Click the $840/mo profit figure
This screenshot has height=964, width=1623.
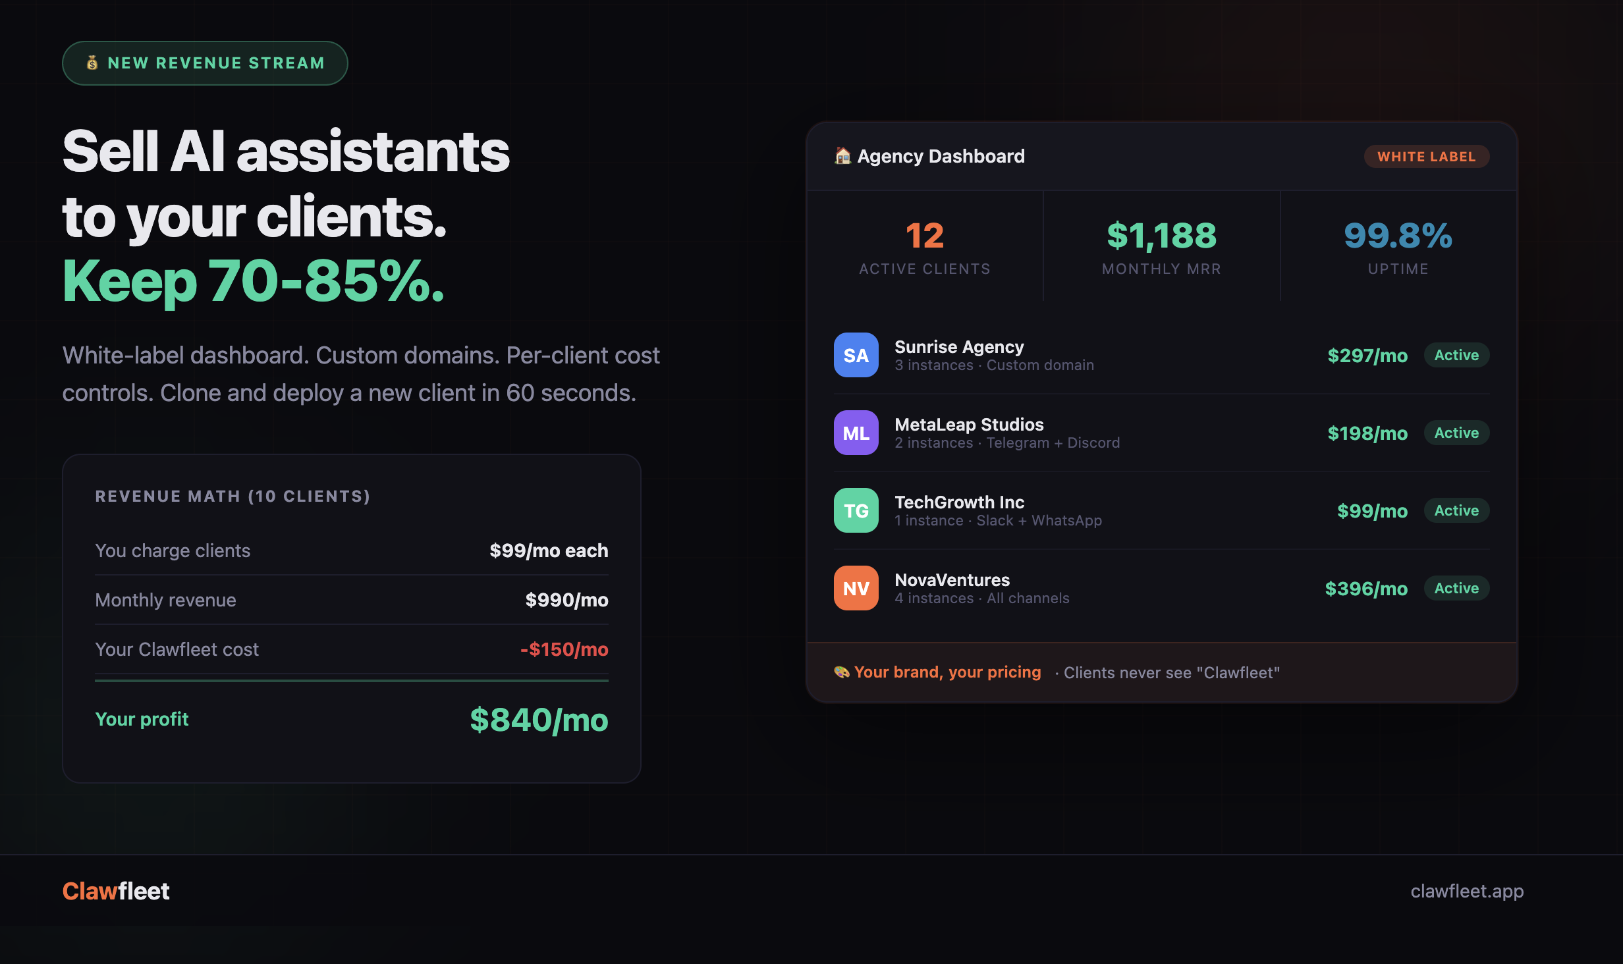[539, 719]
